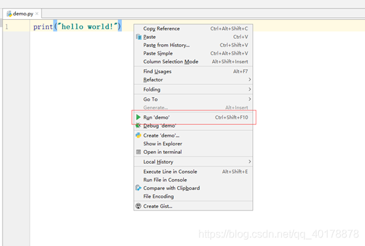Click the Paste menu entry label
Screen dimensions: 365x246
click(x=150, y=37)
